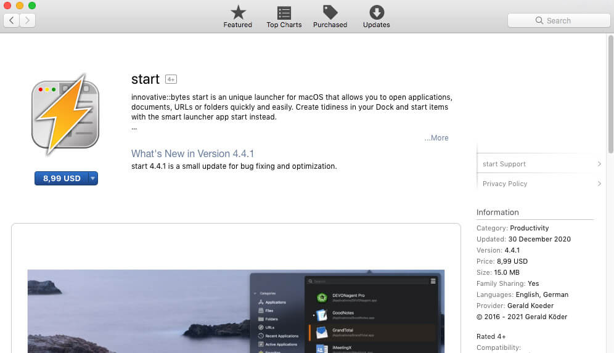Click the vertical scrollbar on the right

610,92
